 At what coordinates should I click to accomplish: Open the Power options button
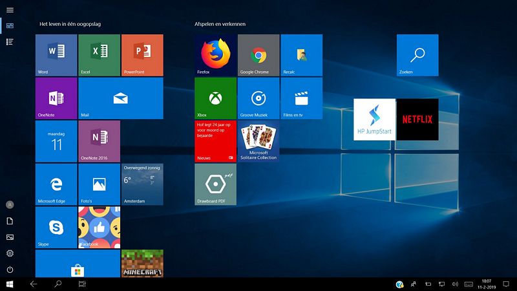[10, 270]
